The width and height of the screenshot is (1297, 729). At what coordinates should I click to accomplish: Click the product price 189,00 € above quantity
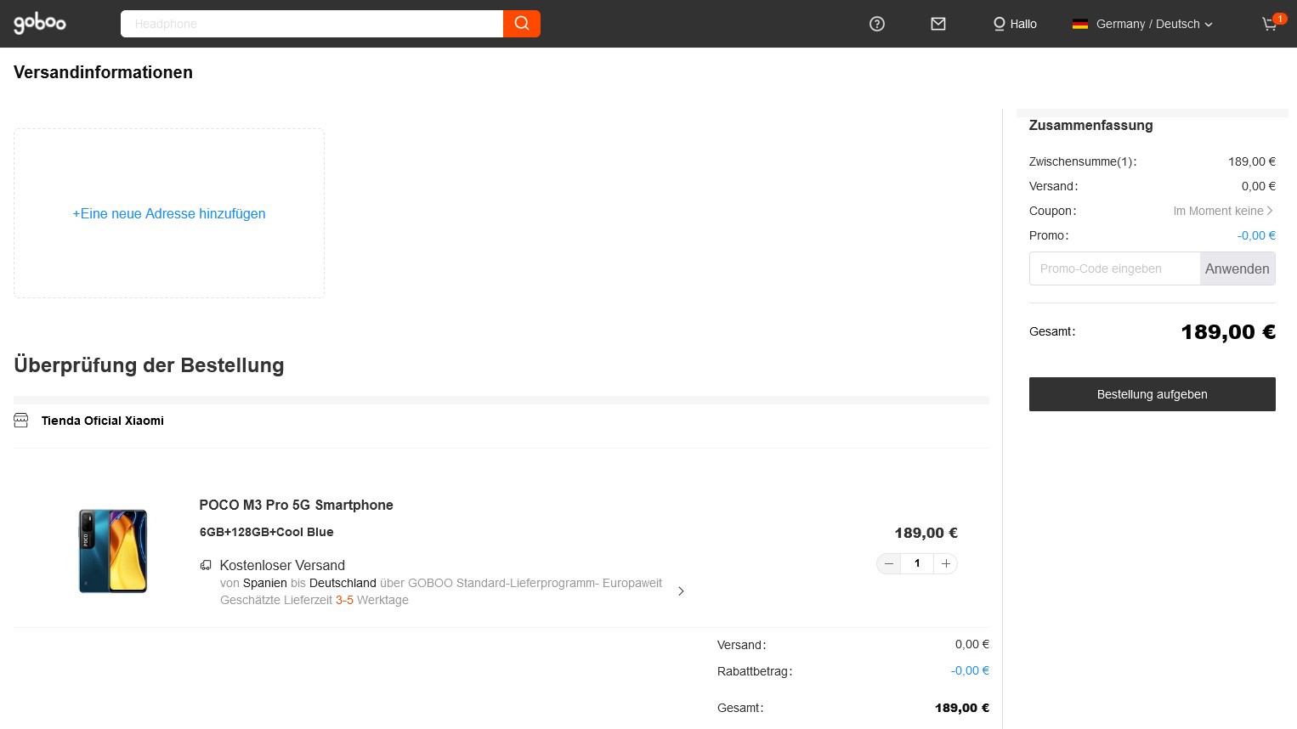[x=926, y=533]
